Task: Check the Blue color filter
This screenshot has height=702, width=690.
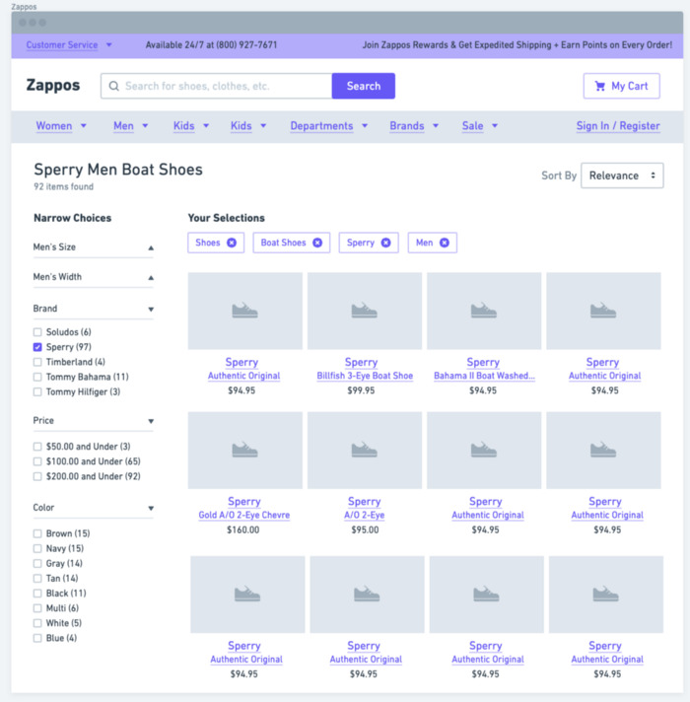Action: click(x=37, y=638)
